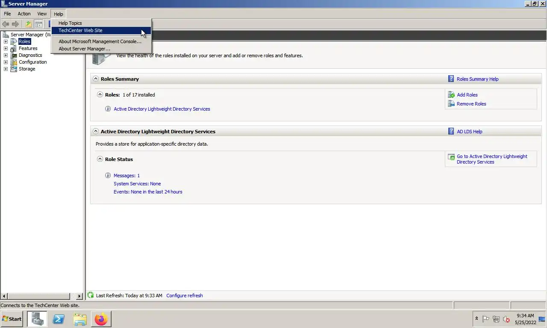This screenshot has height=328, width=547.
Task: Open Server Manager from the taskbar icon
Action: pos(37,319)
